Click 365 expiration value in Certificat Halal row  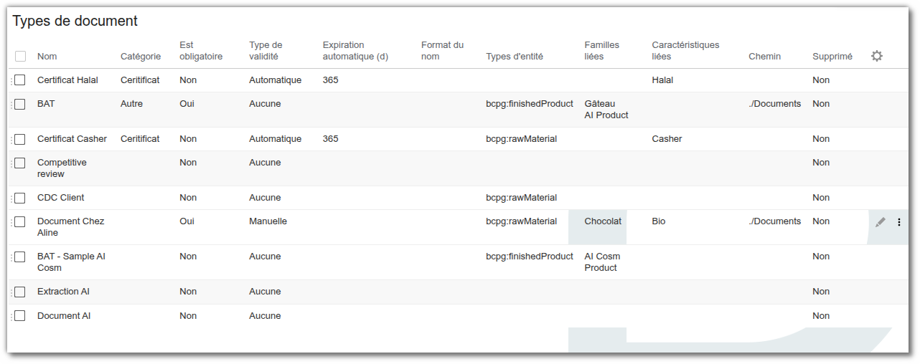[331, 80]
